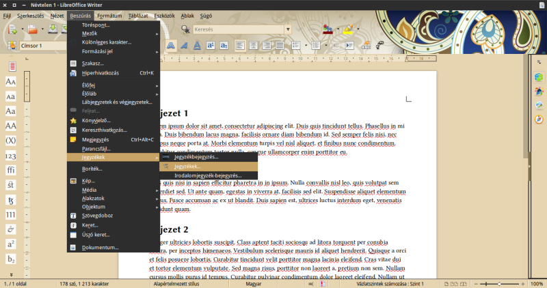
Task: Select Hiperhivatkozás menu entry
Action: point(114,73)
